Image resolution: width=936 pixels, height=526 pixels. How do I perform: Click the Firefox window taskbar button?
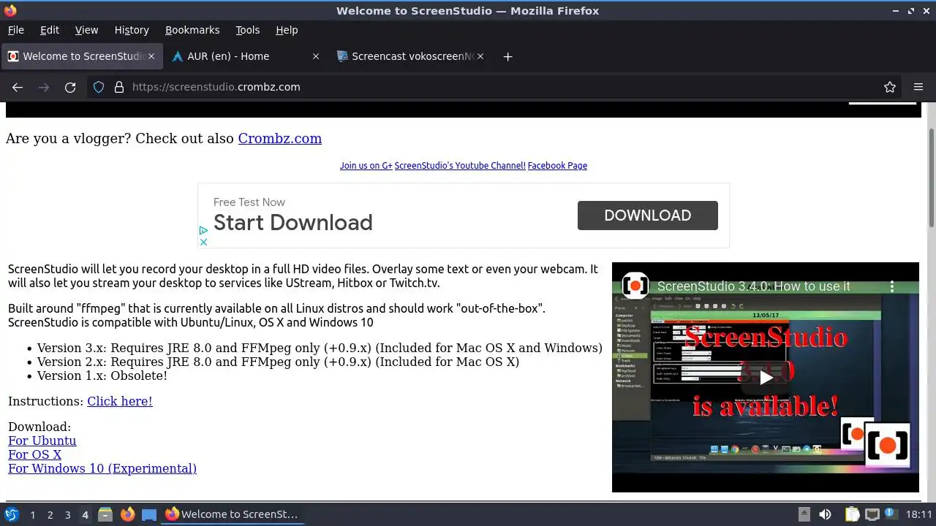[233, 514]
